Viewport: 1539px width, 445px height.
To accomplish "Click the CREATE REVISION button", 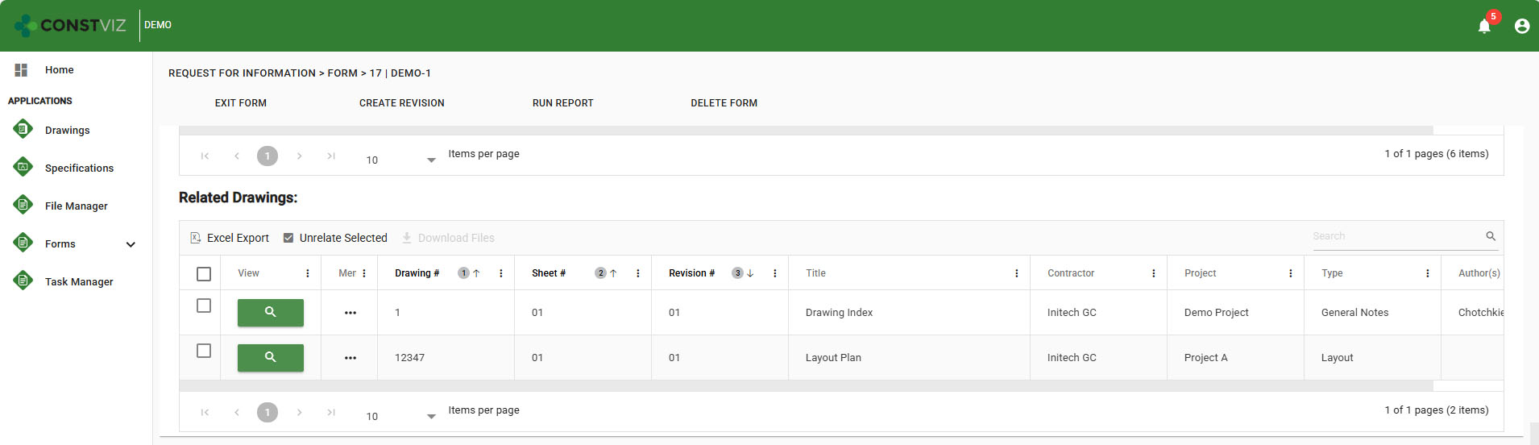I will (401, 103).
